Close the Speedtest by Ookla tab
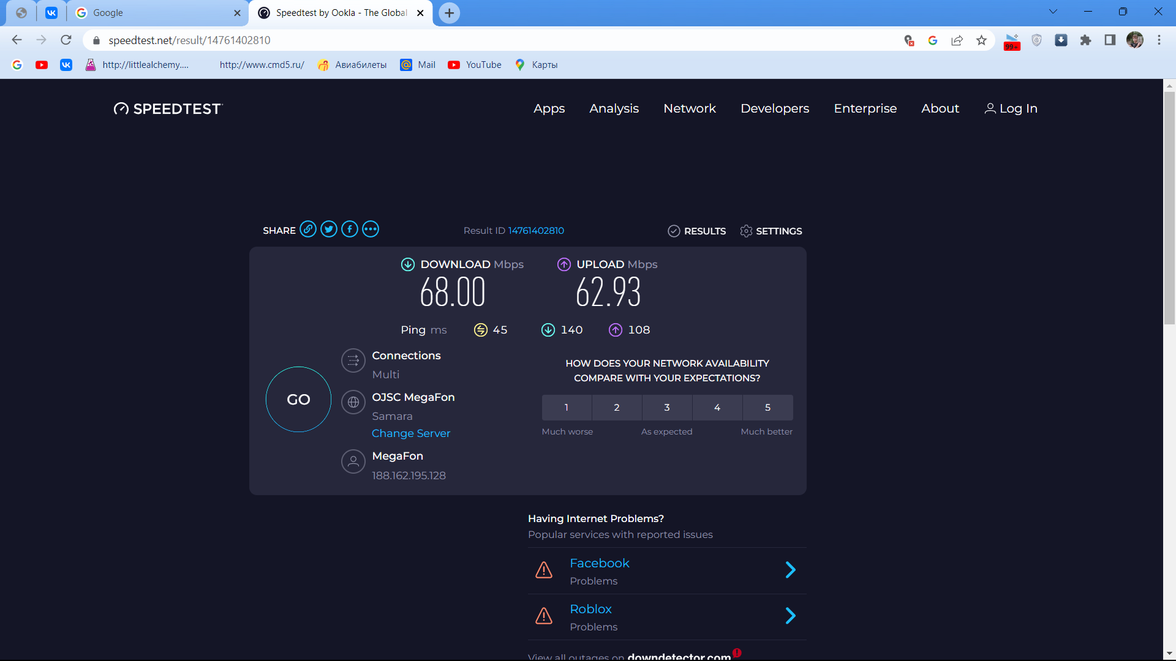Image resolution: width=1176 pixels, height=661 pixels. [x=420, y=13]
